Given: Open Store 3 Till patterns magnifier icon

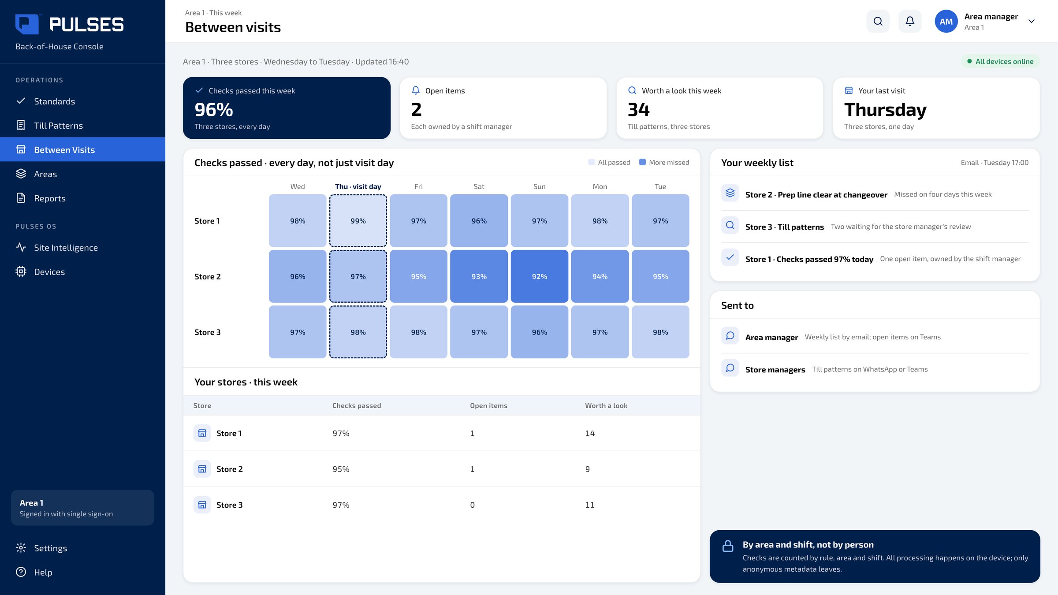Looking at the screenshot, I should 730,225.
